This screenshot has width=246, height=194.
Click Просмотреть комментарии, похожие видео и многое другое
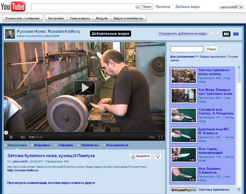click(x=51, y=183)
